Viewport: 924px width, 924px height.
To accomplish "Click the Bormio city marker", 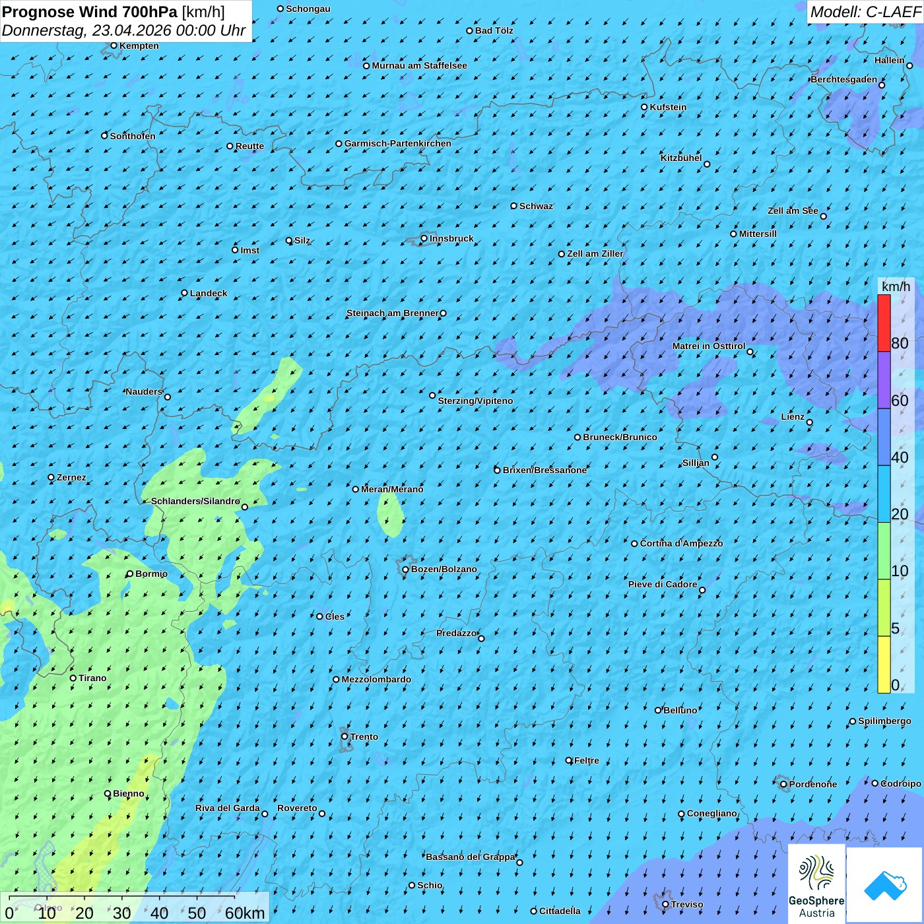I will tap(130, 574).
